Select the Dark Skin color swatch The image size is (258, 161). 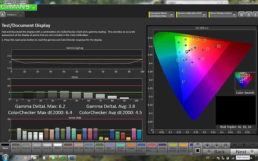[x=68, y=146]
